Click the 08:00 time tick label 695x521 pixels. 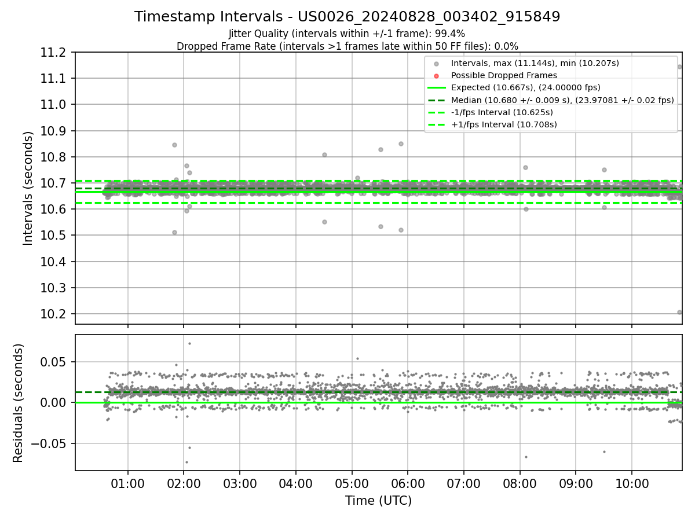click(x=520, y=483)
